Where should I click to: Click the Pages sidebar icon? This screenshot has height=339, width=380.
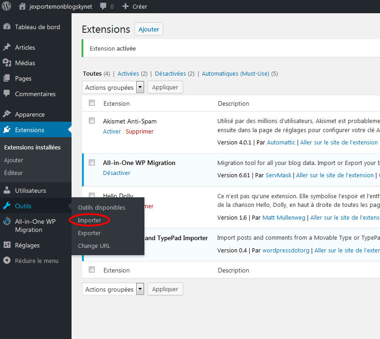tap(7, 78)
